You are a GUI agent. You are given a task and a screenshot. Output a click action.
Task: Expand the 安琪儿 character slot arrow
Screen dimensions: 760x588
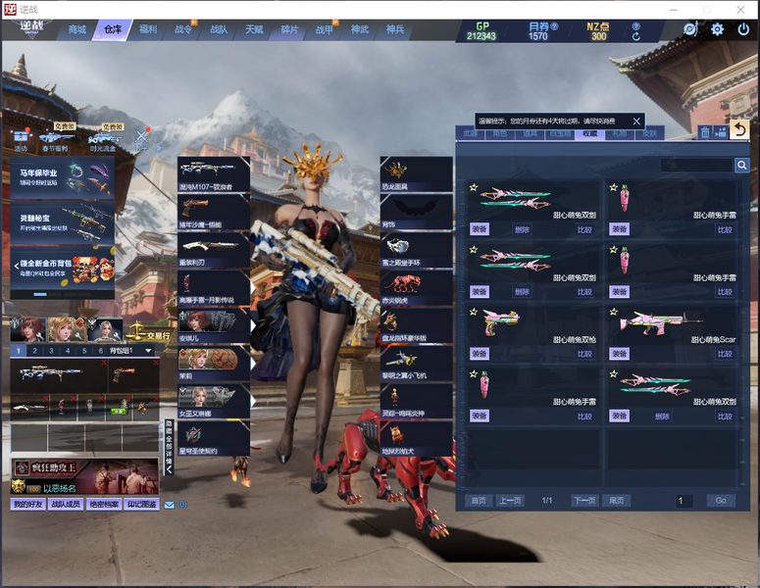tap(253, 325)
